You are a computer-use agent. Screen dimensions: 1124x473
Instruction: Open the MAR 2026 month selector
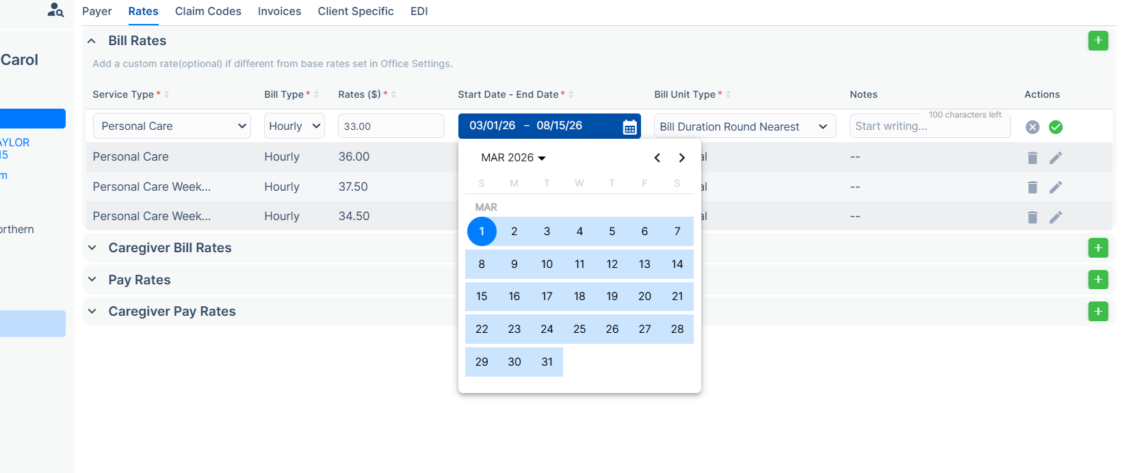(x=513, y=158)
